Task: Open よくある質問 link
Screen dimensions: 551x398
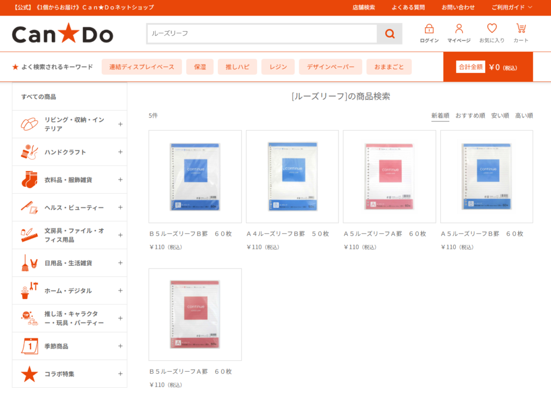Action: (x=408, y=8)
